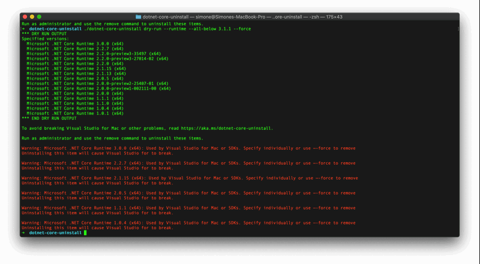Click the Runtime 2.0.0-preview1-002111-00 entry
480x264 pixels.
pyautogui.click(x=98, y=89)
